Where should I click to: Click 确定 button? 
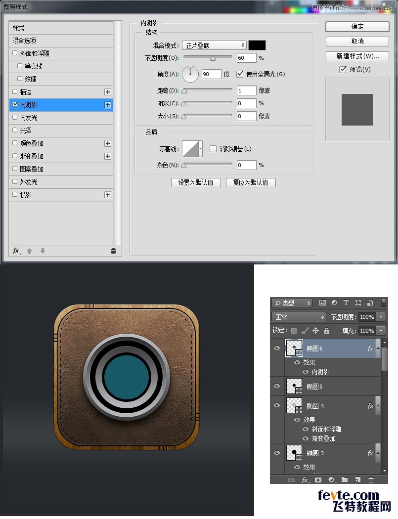(357, 27)
